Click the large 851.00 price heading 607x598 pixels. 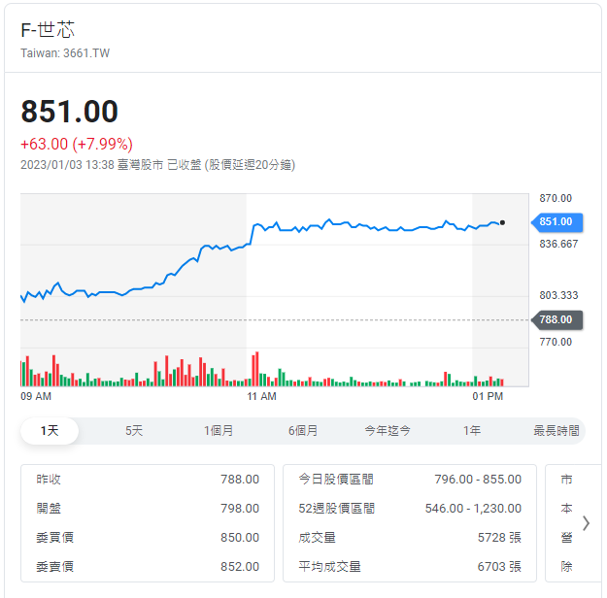70,112
